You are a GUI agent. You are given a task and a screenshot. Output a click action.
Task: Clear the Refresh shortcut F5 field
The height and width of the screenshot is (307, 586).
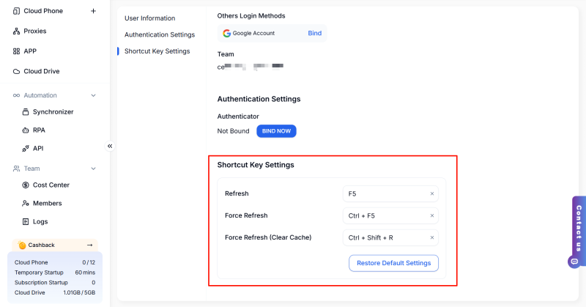[431, 194]
